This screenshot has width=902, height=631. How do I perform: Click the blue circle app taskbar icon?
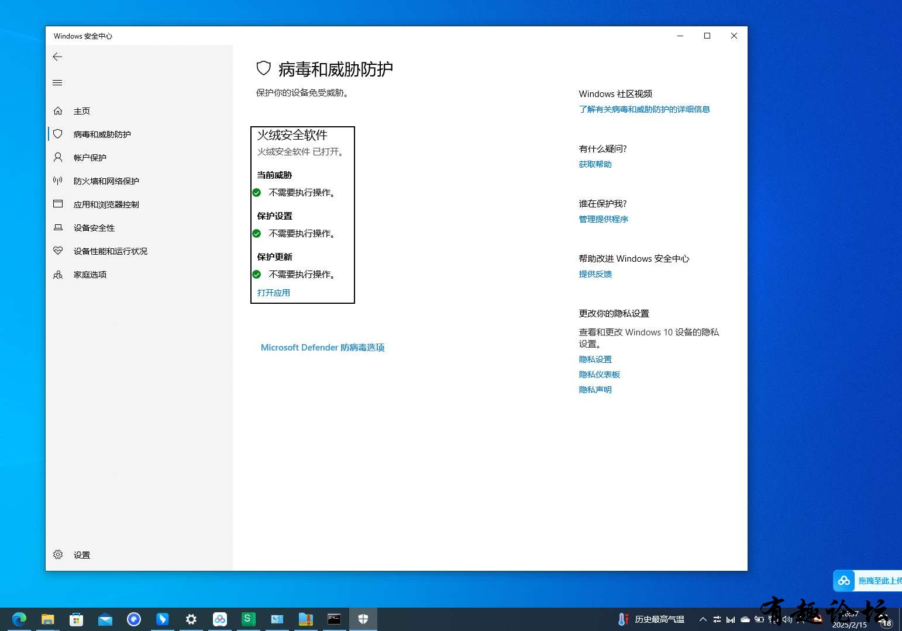pos(134,619)
